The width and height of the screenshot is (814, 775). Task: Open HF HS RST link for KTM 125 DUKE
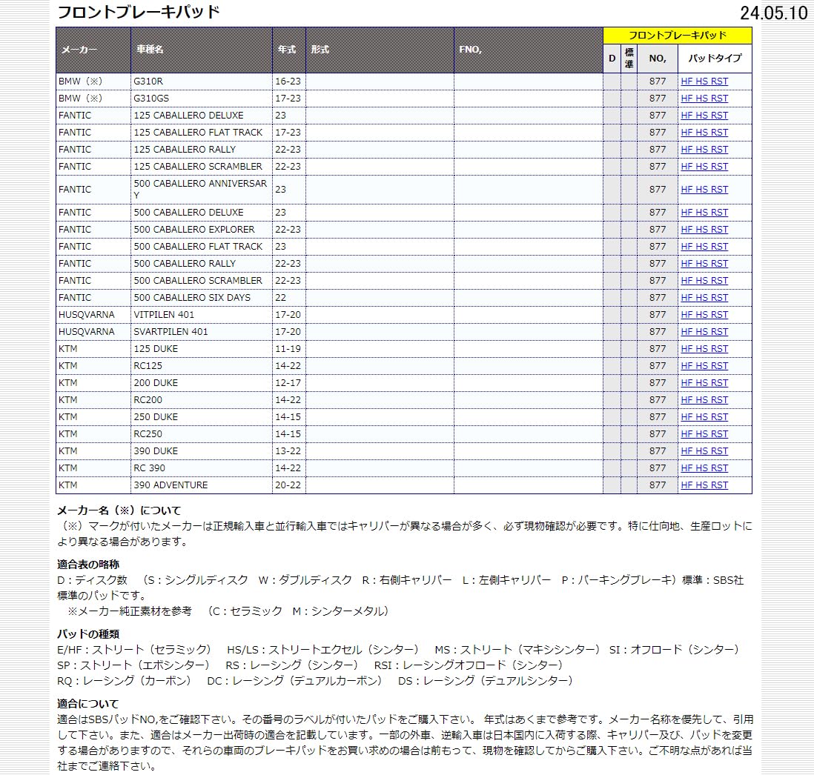704,349
